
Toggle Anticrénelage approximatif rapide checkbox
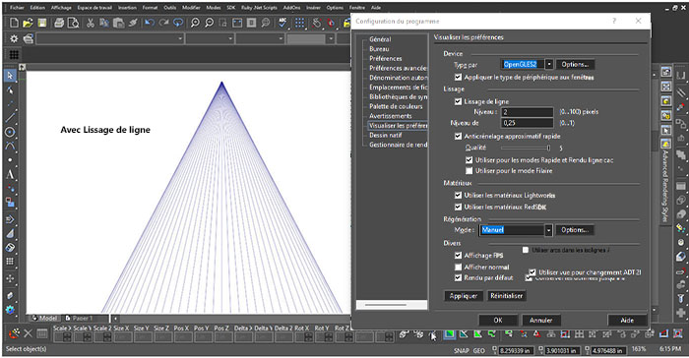point(458,136)
